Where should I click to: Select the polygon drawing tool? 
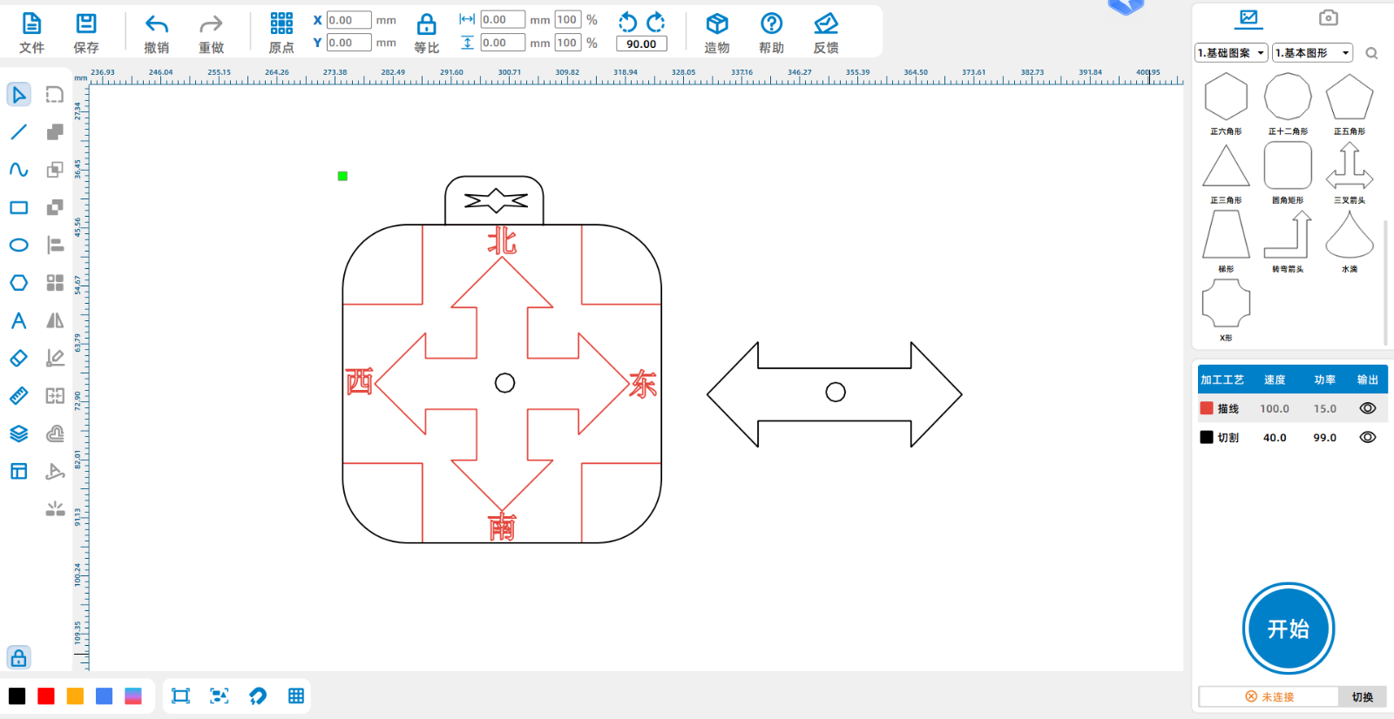pyautogui.click(x=18, y=283)
